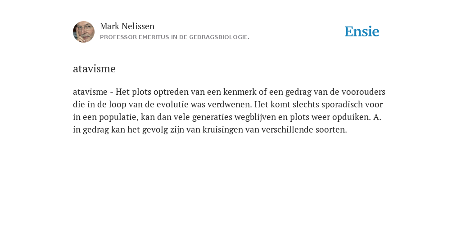Click the heading 'atavisme'

94,69
